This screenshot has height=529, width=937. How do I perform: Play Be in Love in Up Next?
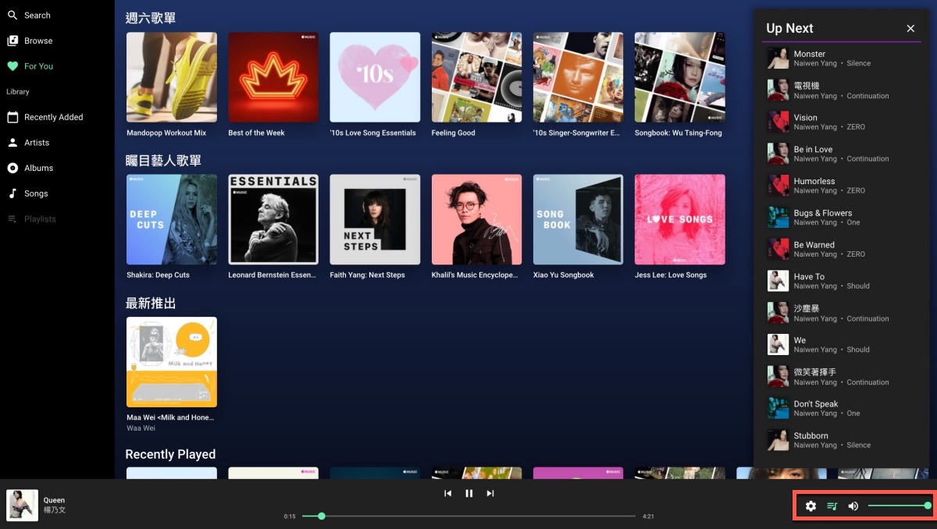point(842,154)
